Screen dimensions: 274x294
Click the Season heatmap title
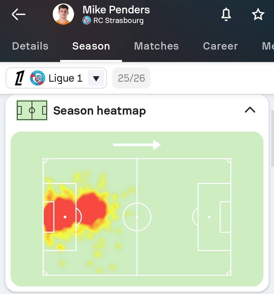click(99, 111)
